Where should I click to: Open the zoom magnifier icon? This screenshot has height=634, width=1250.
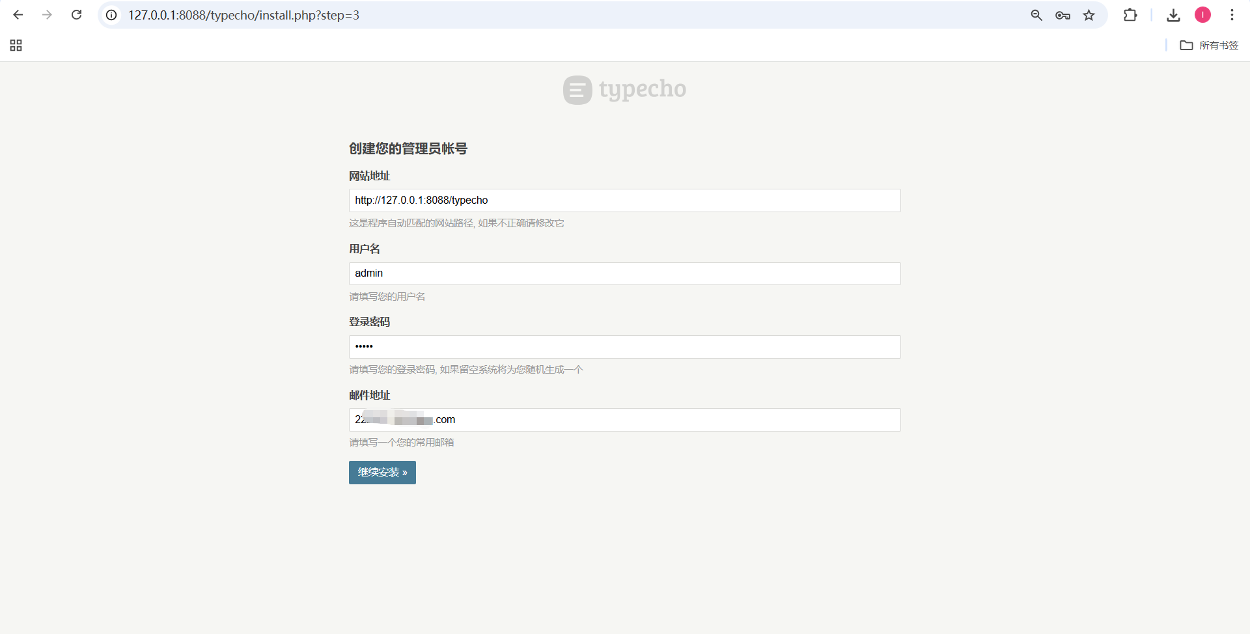pos(1036,15)
